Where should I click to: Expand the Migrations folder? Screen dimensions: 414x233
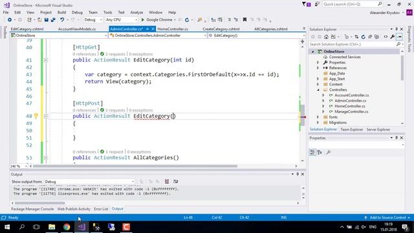point(318,122)
